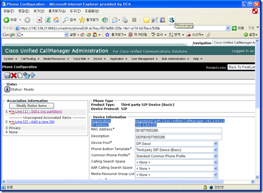The width and height of the screenshot is (263, 193).
Task: Open the Navigation dropdown at top right
Action: (234, 42)
